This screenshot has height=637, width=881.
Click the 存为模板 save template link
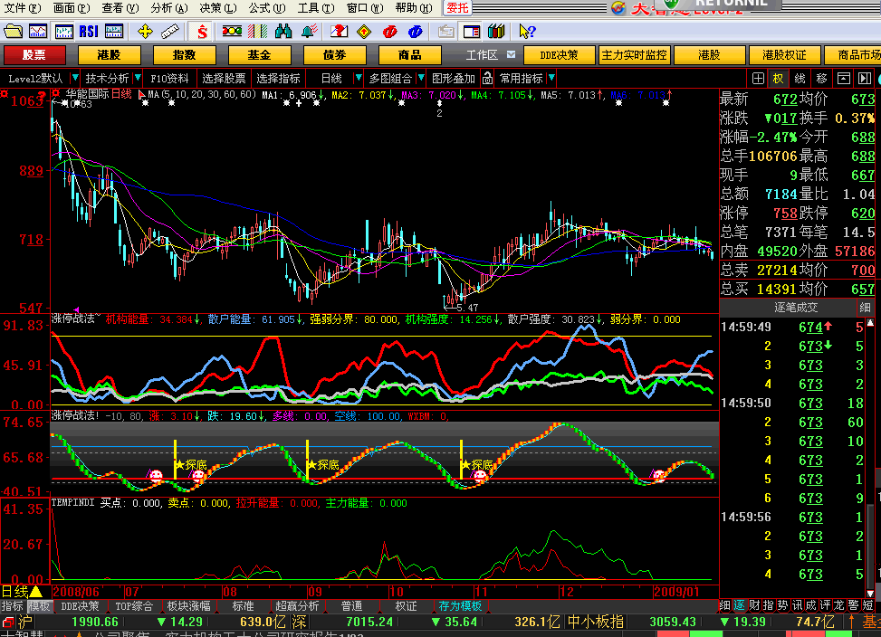460,606
